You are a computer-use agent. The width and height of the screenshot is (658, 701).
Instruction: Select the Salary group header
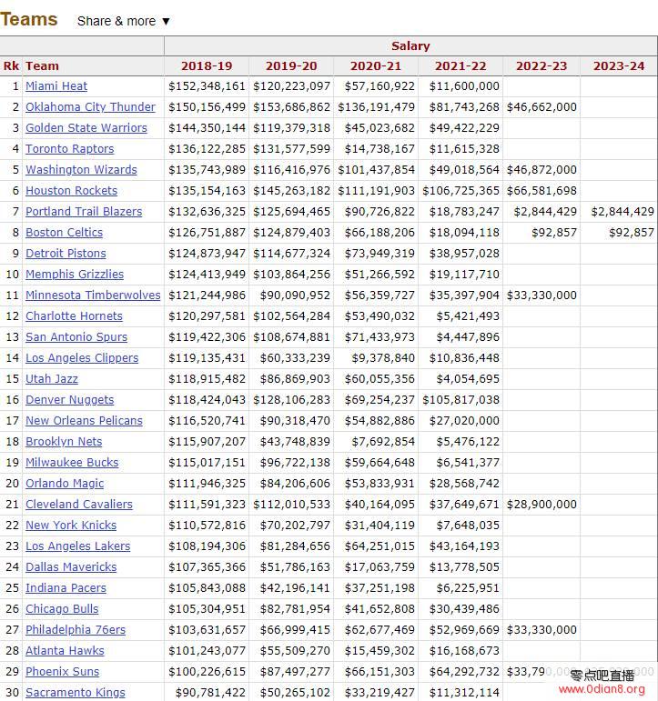410,46
